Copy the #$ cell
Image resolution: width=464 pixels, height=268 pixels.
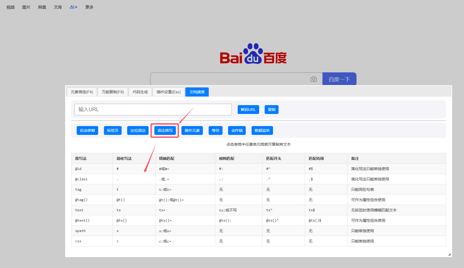pos(326,169)
